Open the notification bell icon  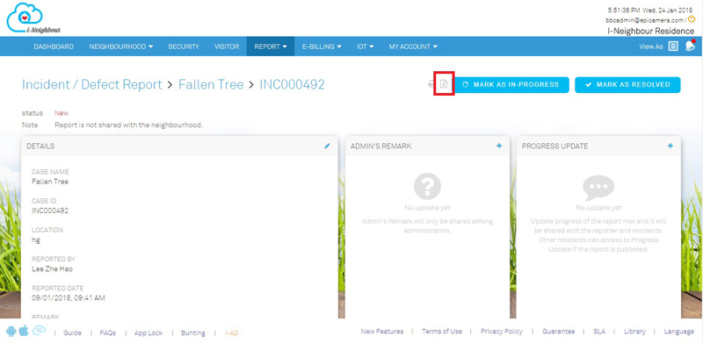click(690, 46)
